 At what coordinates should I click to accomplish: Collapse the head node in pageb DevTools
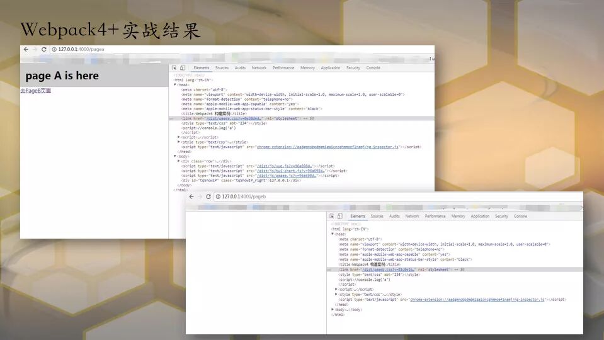pos(333,234)
